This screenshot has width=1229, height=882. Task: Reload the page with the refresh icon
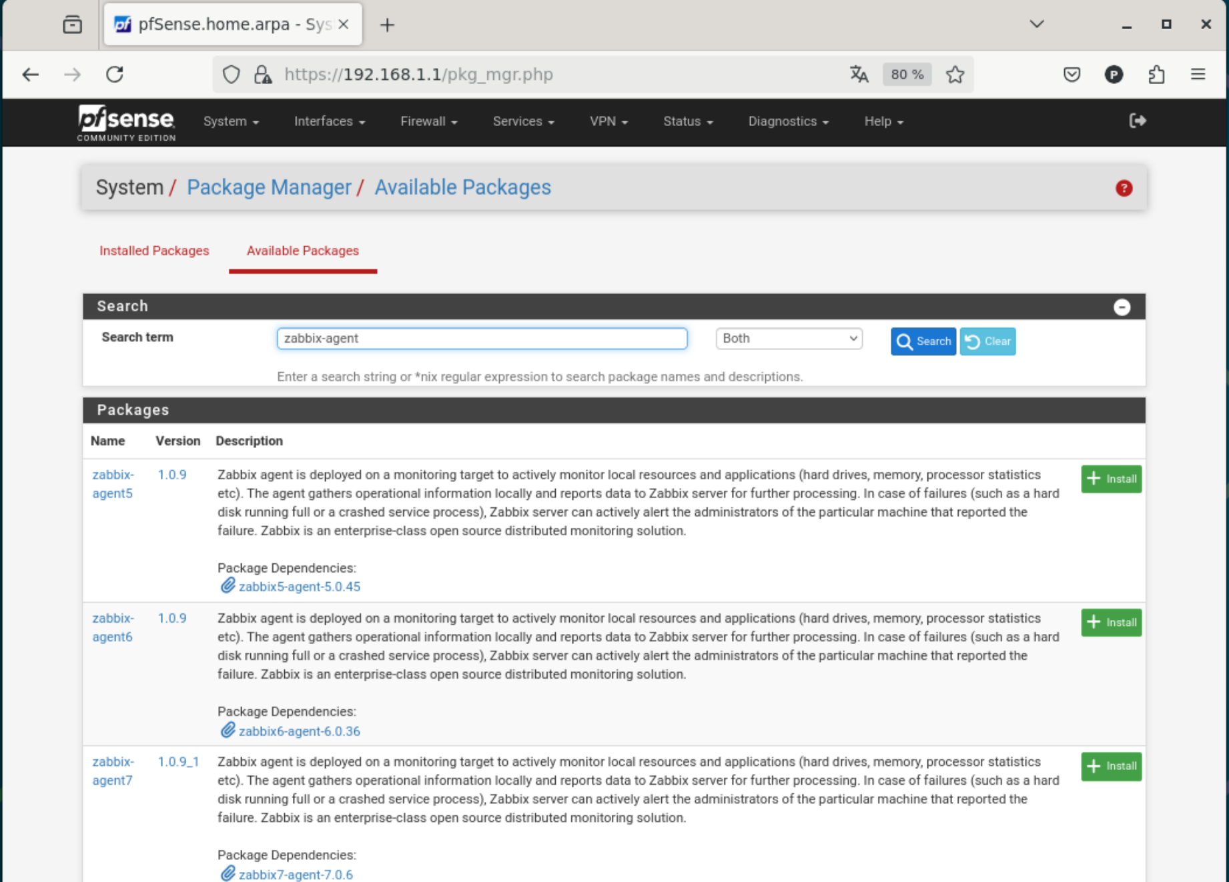click(x=115, y=75)
